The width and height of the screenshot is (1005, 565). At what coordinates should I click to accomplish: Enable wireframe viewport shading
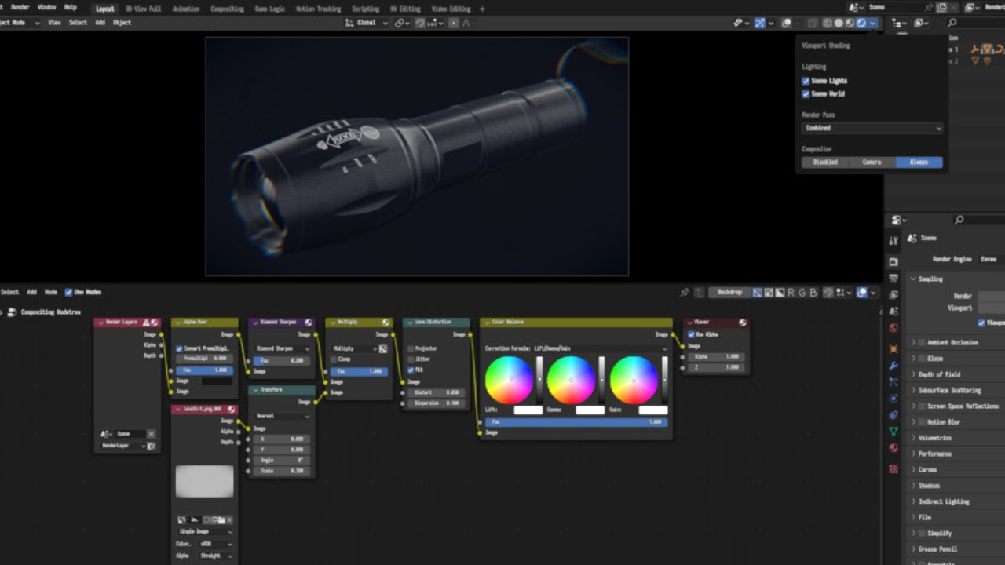coord(828,23)
